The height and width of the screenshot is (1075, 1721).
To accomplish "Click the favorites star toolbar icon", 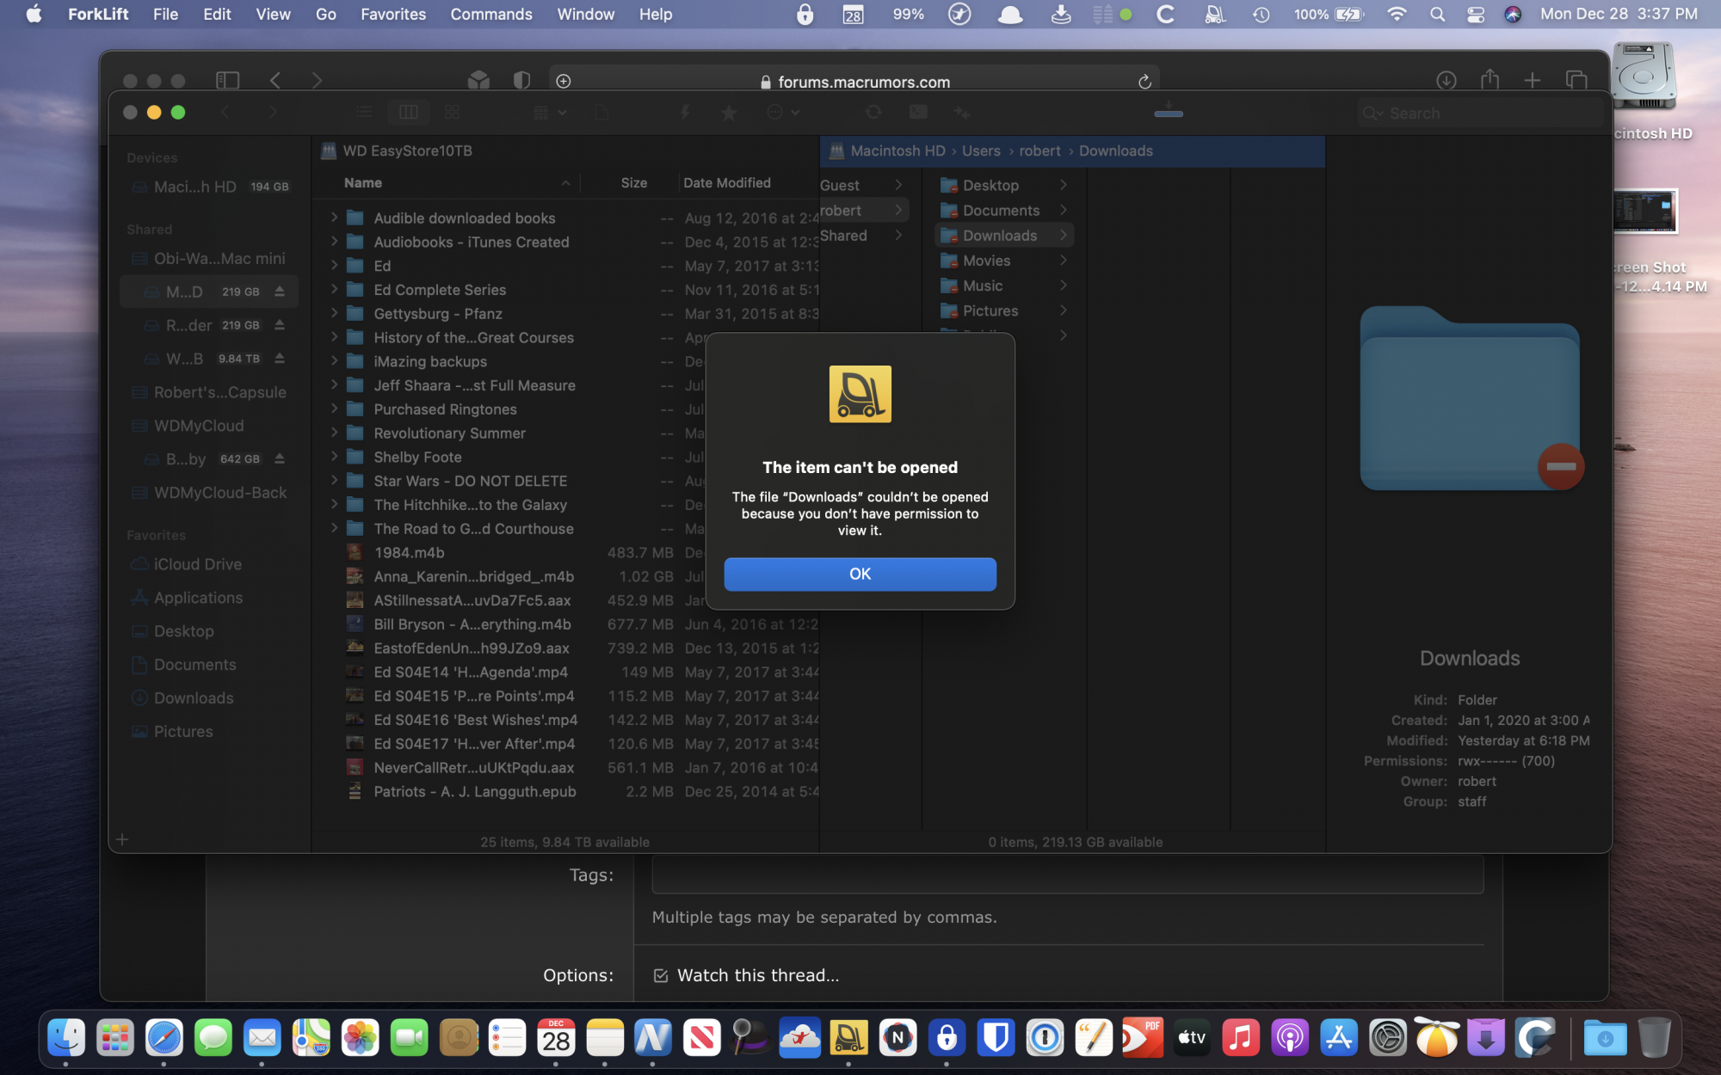I will coord(729,113).
